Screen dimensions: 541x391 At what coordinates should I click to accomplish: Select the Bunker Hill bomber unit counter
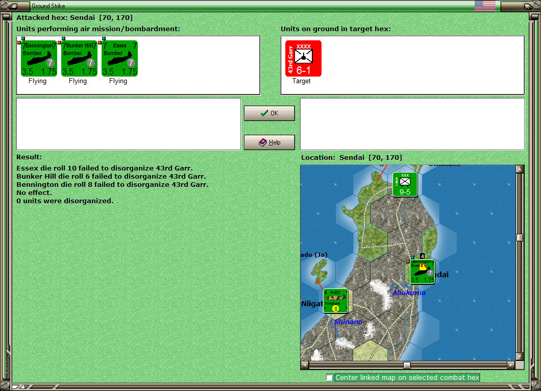[79, 58]
